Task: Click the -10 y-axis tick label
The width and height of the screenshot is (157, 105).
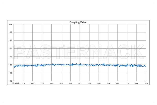Action: 11,32
